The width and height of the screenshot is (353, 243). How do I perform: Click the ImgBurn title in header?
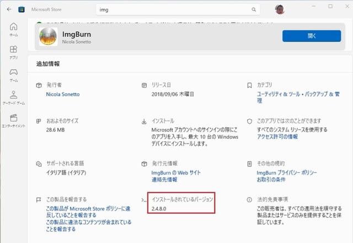tap(77, 34)
